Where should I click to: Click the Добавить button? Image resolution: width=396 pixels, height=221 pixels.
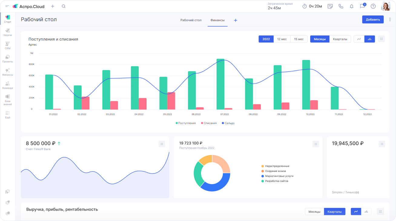(x=373, y=19)
